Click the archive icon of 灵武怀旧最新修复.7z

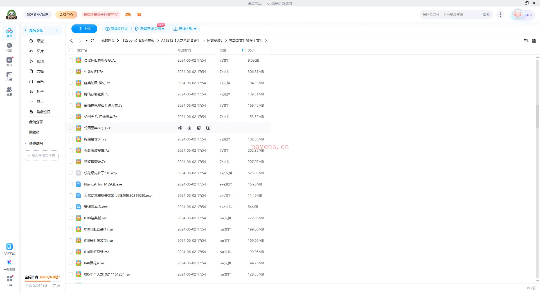(78, 60)
